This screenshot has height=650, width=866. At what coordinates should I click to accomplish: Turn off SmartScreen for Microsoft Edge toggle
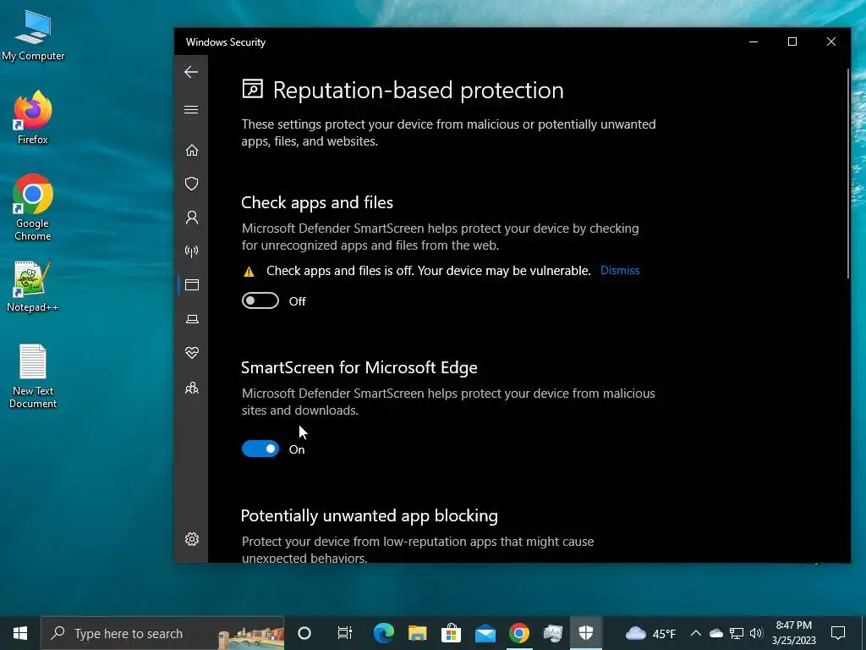click(x=260, y=449)
